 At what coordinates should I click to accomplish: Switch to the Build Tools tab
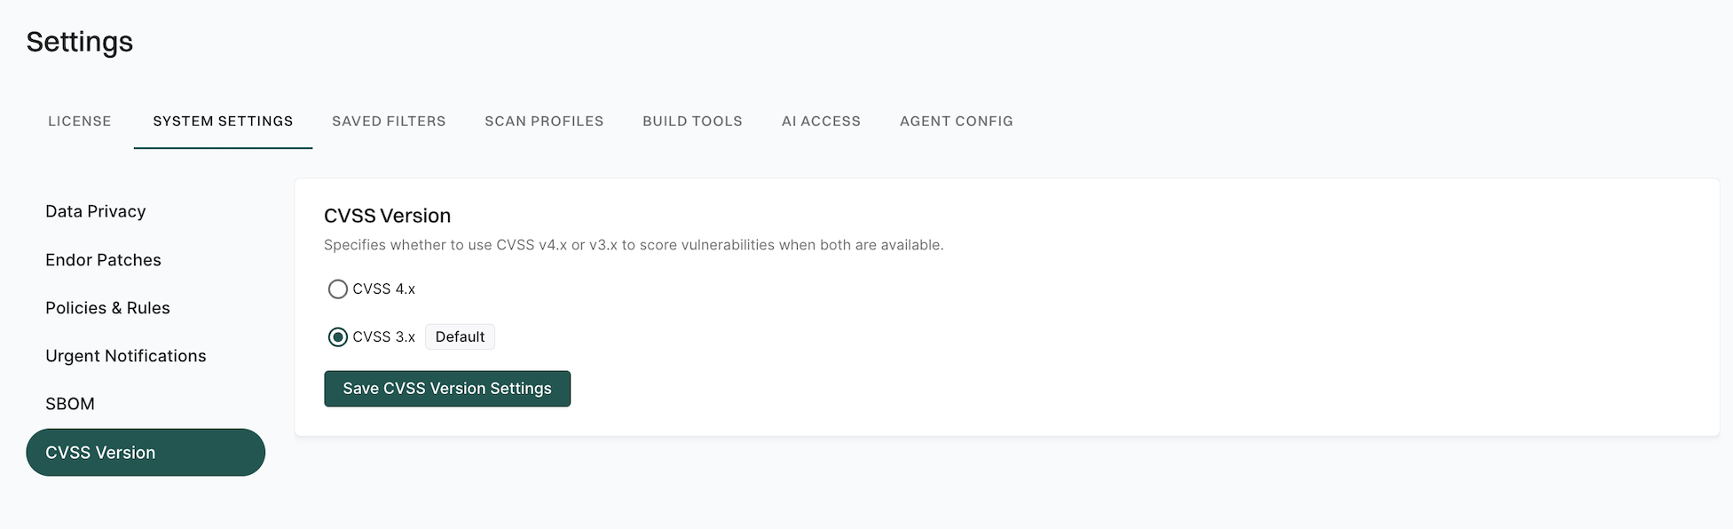pyautogui.click(x=692, y=122)
